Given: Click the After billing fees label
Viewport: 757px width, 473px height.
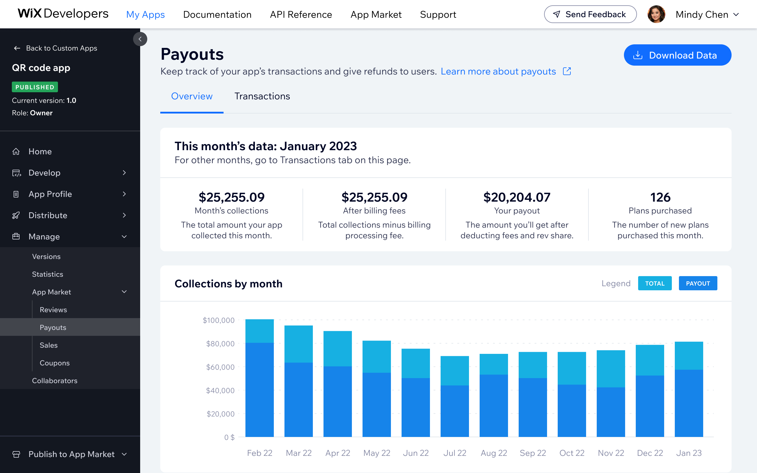Looking at the screenshot, I should 374,211.
